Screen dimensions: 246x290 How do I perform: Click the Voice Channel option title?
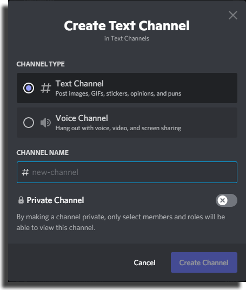[x=82, y=118]
